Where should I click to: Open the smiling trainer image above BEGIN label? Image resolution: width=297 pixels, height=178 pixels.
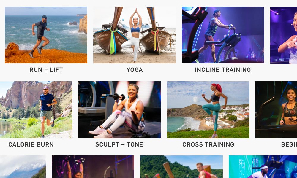(x=276, y=110)
